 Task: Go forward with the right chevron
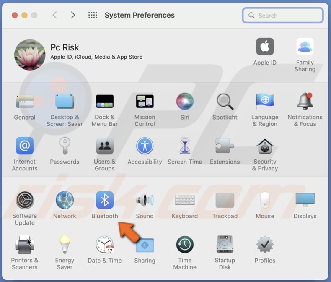pos(73,15)
